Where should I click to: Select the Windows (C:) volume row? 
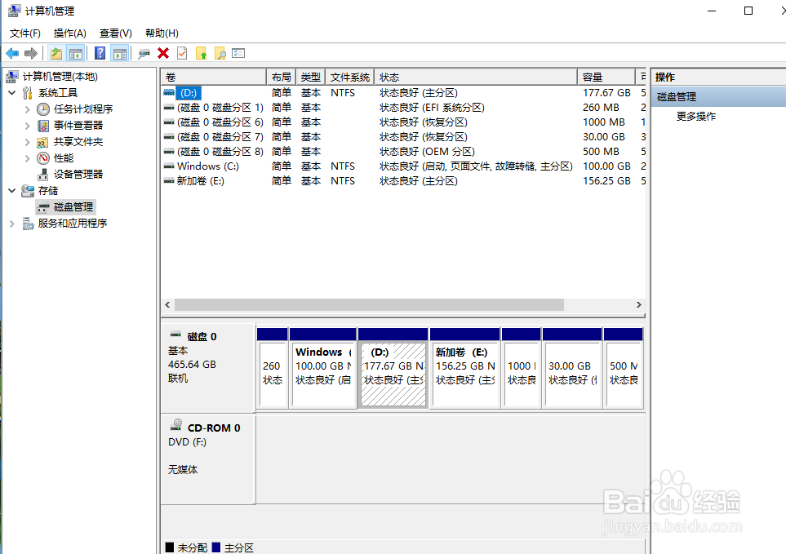403,166
